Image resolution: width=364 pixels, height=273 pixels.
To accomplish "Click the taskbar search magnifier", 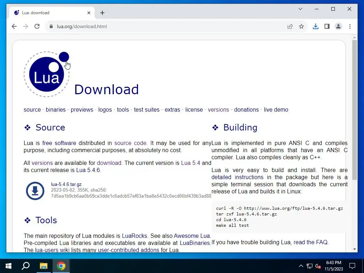I will (26, 266).
